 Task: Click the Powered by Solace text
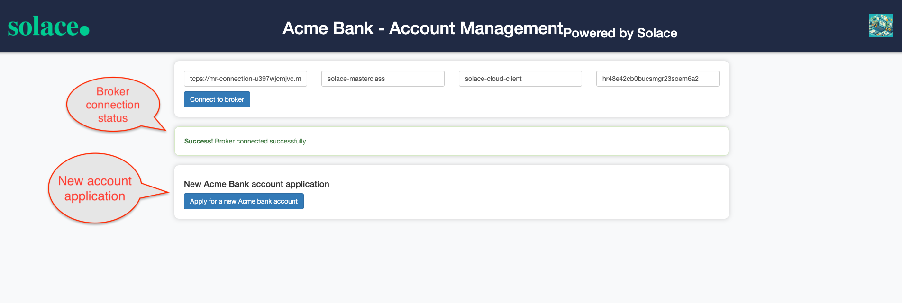click(x=620, y=33)
